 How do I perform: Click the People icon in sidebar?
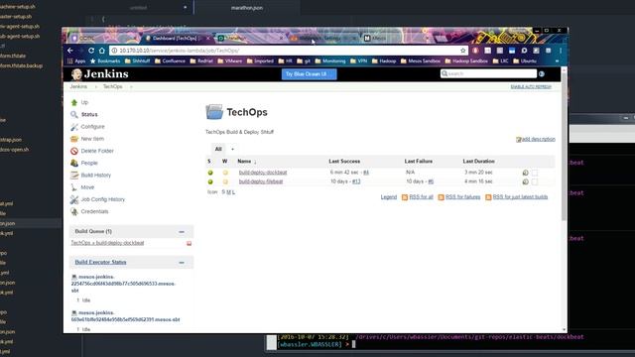pos(74,163)
